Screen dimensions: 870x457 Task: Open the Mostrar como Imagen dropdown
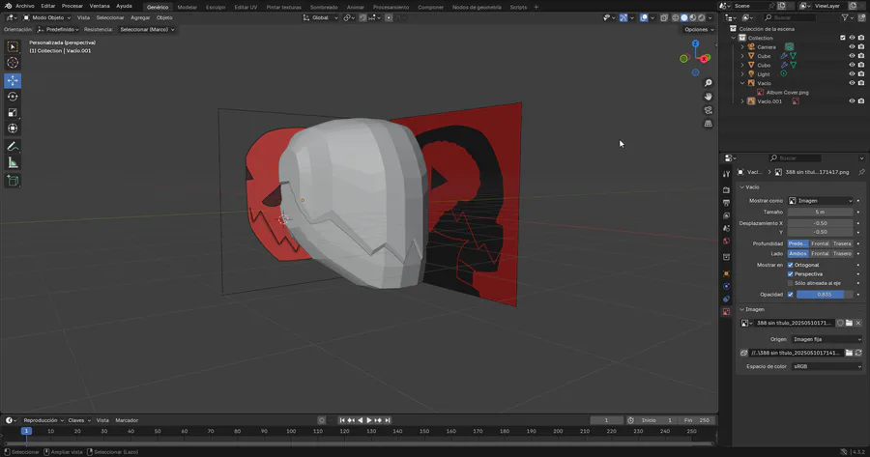[821, 201]
